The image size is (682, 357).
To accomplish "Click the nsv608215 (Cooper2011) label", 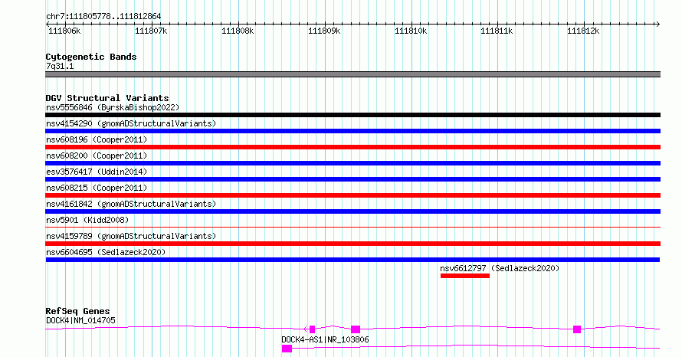I will pos(97,188).
